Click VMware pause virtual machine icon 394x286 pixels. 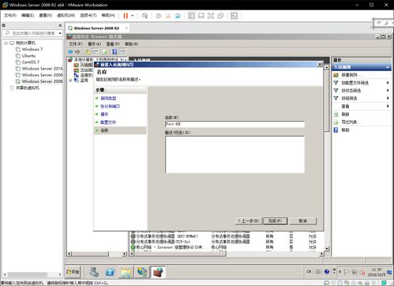pyautogui.click(x=126, y=16)
